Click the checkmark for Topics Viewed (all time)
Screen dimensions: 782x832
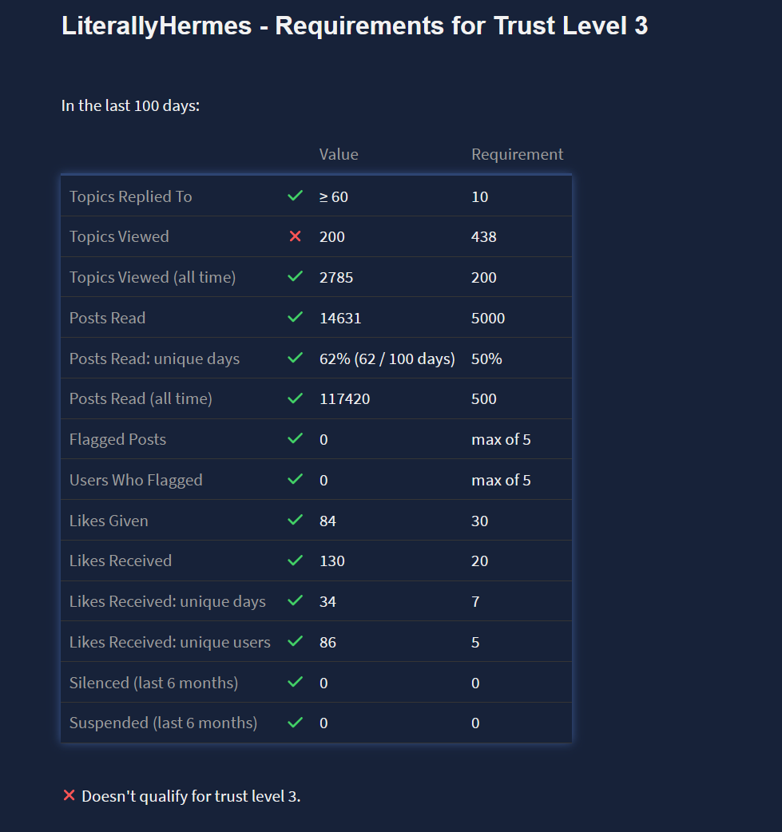pos(295,276)
